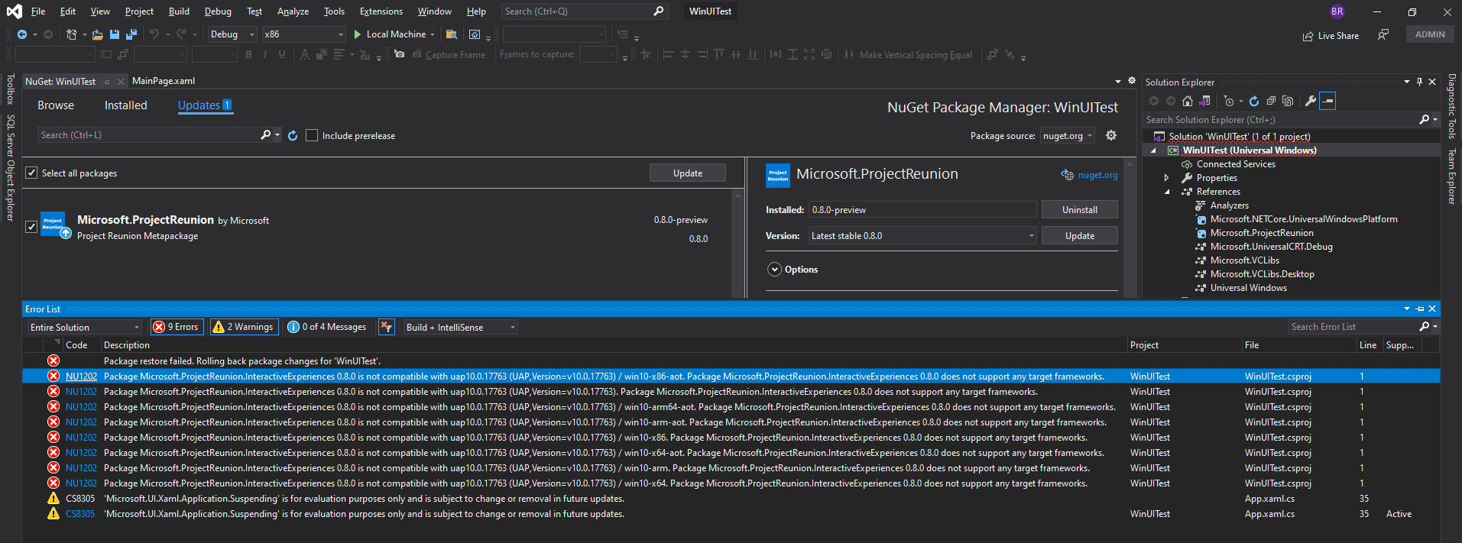Open NU1202 error code link in selected row
The width and height of the screenshot is (1462, 543).
tap(81, 377)
